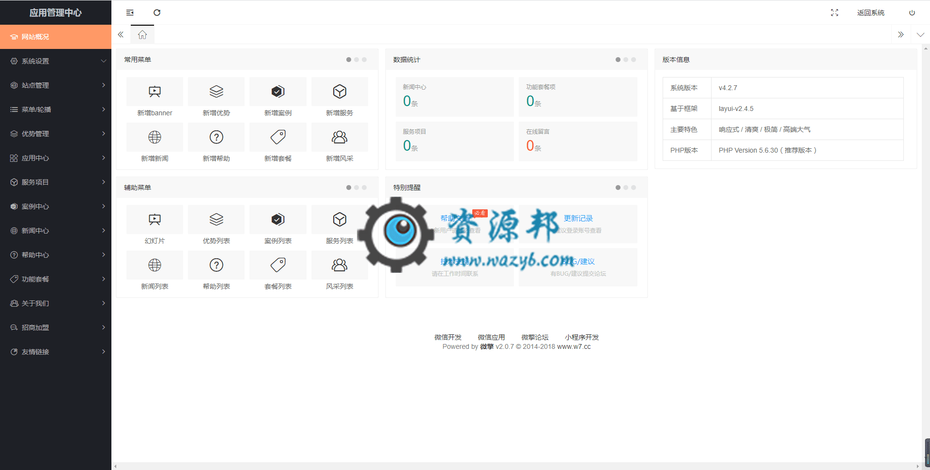The width and height of the screenshot is (930, 470).
Task: Open tab options dropdown arrow
Action: (x=920, y=34)
